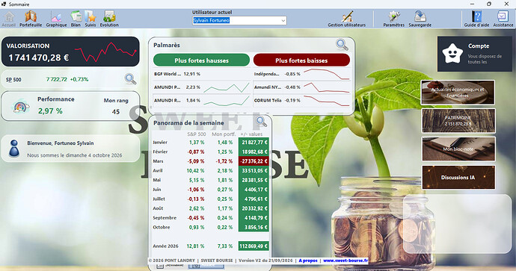Click the Plus fortes baisses button

[x=301, y=60]
